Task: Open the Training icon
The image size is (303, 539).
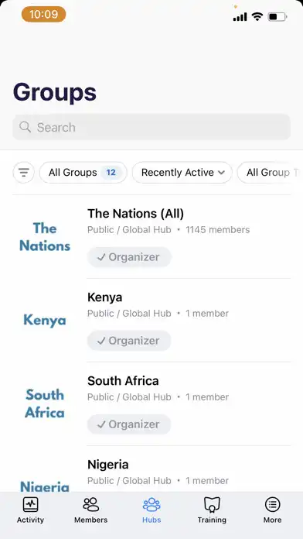Action: (212, 505)
